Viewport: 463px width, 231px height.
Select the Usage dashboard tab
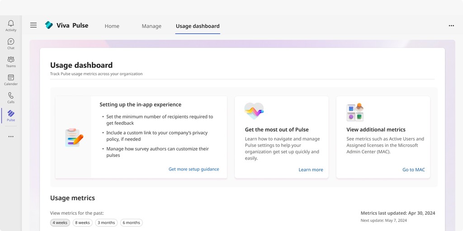(198, 26)
